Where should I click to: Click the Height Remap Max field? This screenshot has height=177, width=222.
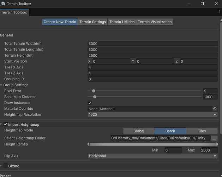[209, 150]
